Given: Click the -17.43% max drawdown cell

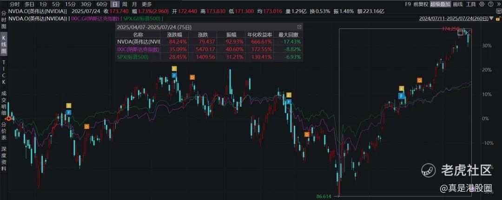Looking at the screenshot, I should [x=290, y=42].
